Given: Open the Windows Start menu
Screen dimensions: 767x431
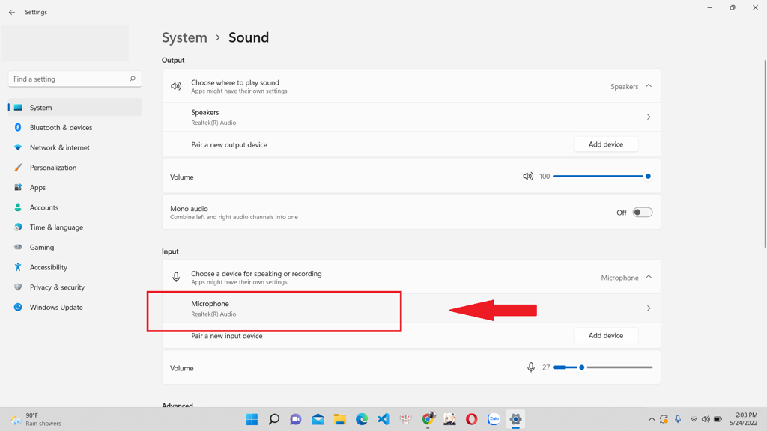Looking at the screenshot, I should [252, 419].
